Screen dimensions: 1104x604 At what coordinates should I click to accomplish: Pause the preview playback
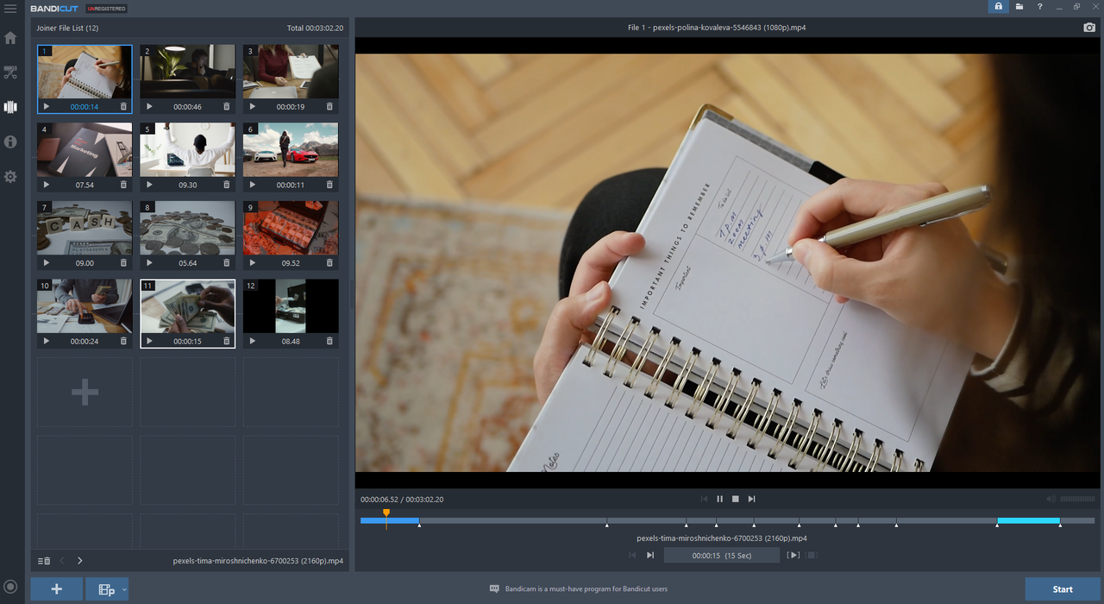[x=719, y=499]
